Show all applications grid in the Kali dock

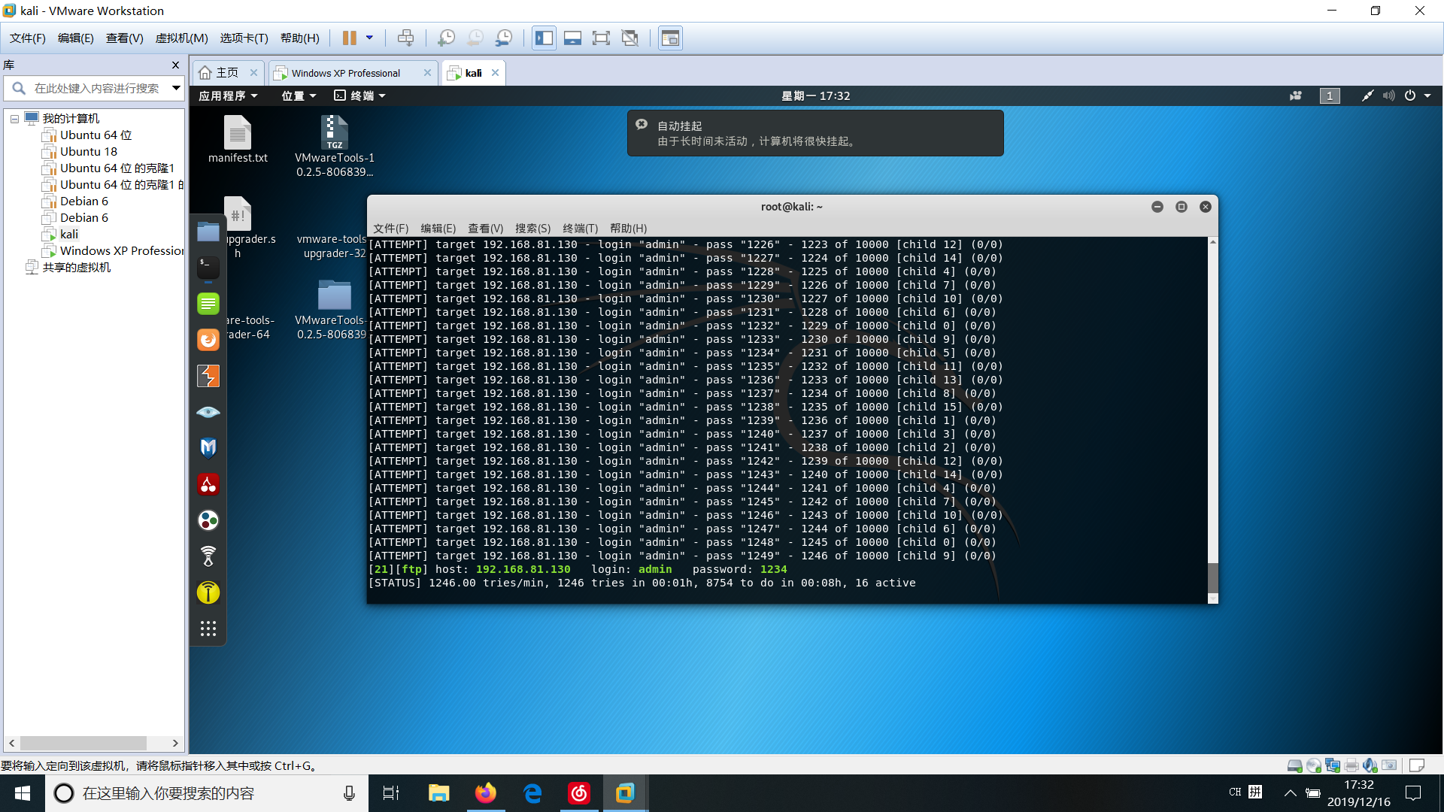[x=208, y=629]
